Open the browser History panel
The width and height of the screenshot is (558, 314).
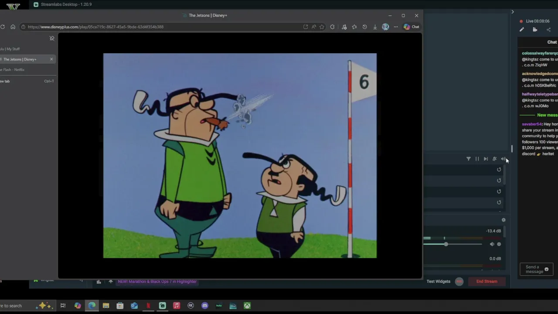click(x=365, y=27)
